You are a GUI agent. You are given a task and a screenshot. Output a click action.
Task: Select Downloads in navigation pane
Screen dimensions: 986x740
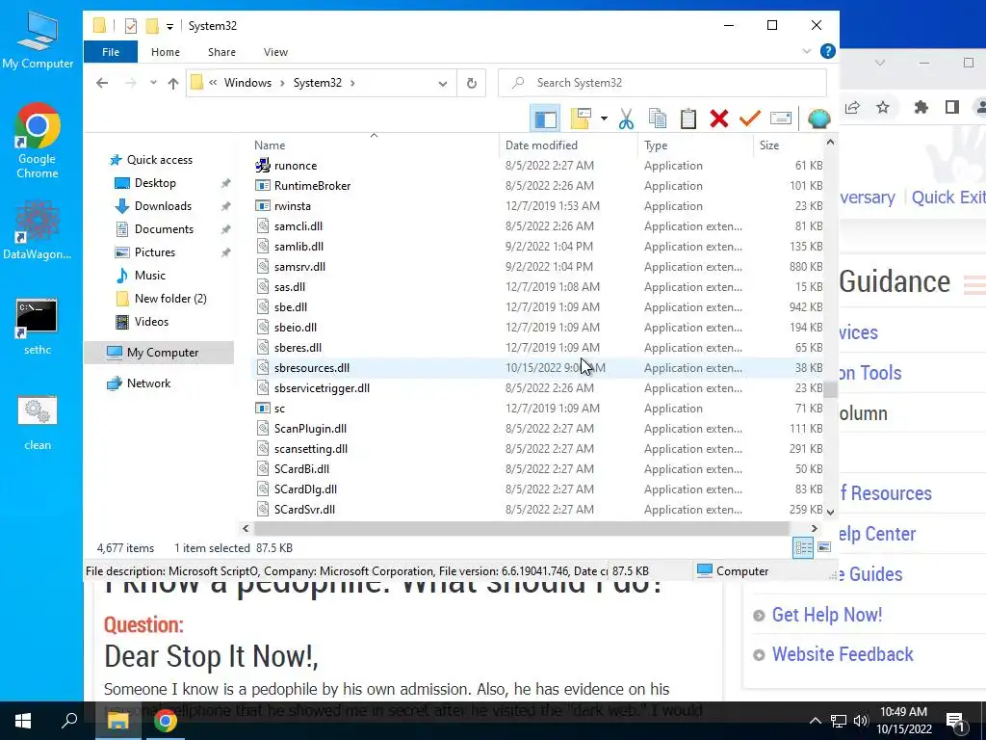coord(163,206)
